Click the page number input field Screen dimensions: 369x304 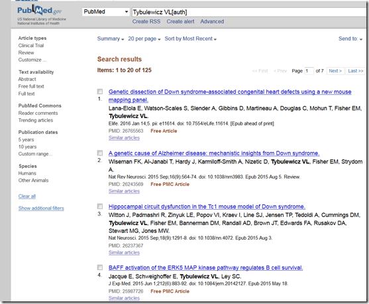pyautogui.click(x=309, y=71)
